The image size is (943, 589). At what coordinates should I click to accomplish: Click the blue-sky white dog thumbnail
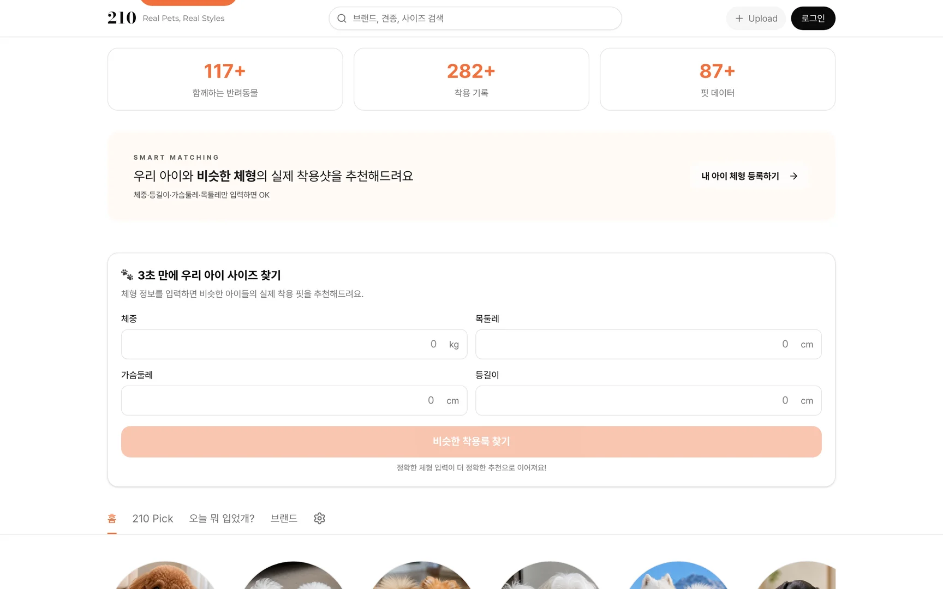[x=678, y=575]
